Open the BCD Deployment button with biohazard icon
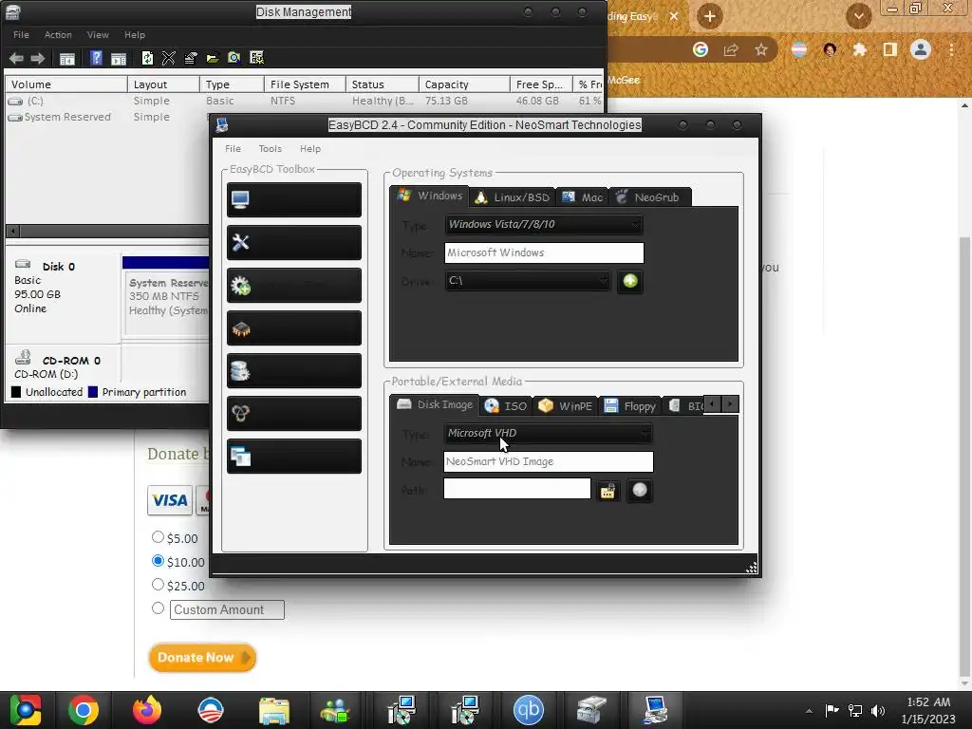 [x=294, y=414]
